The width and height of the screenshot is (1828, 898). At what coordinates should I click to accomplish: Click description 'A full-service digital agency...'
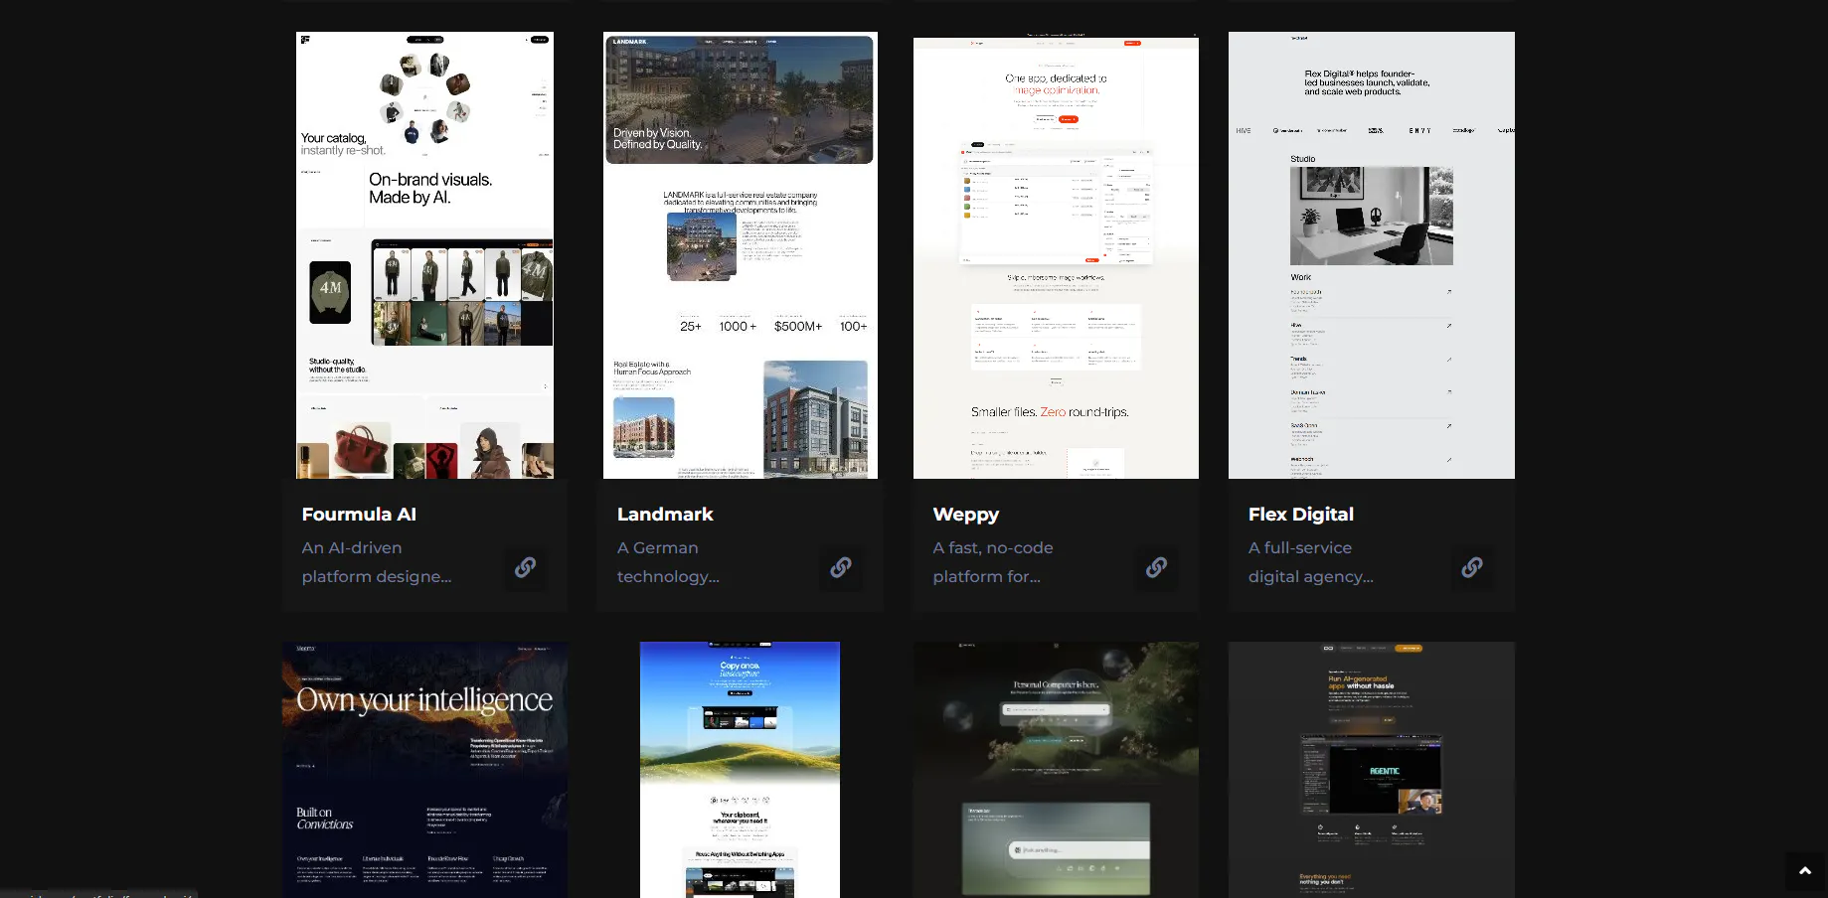tap(1311, 562)
